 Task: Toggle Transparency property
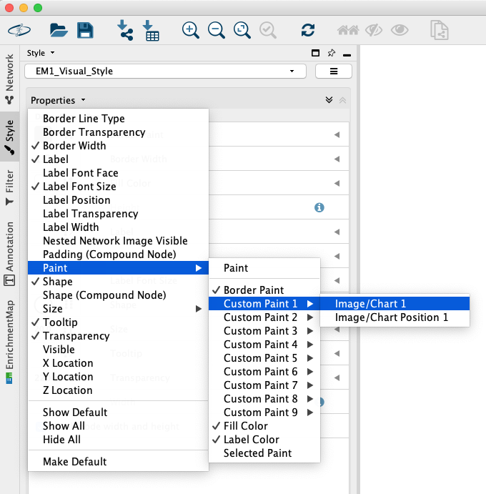[x=118, y=336]
